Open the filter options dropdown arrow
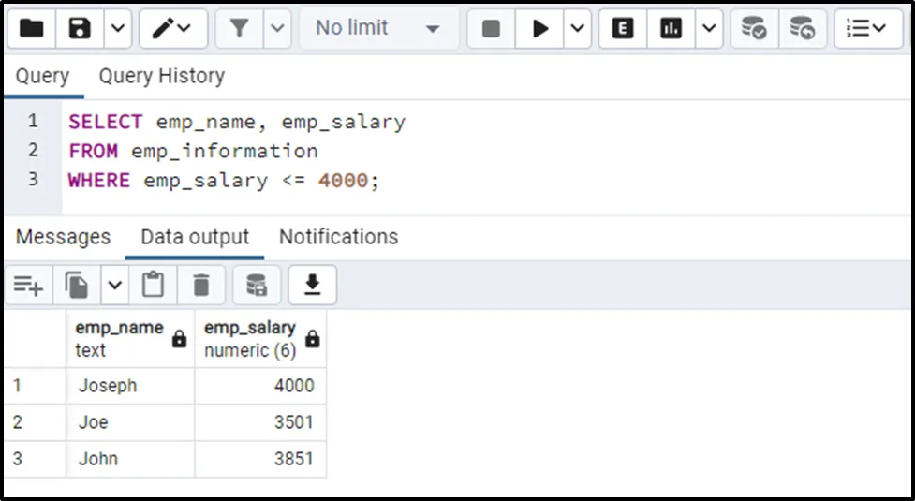 point(277,29)
